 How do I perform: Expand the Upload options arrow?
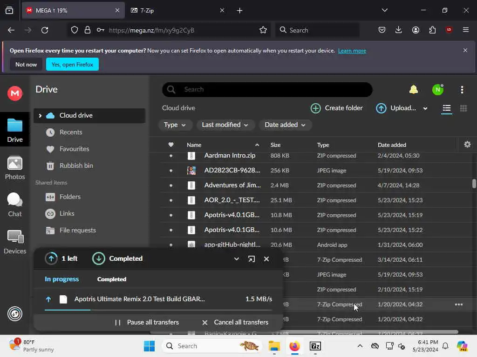425,108
